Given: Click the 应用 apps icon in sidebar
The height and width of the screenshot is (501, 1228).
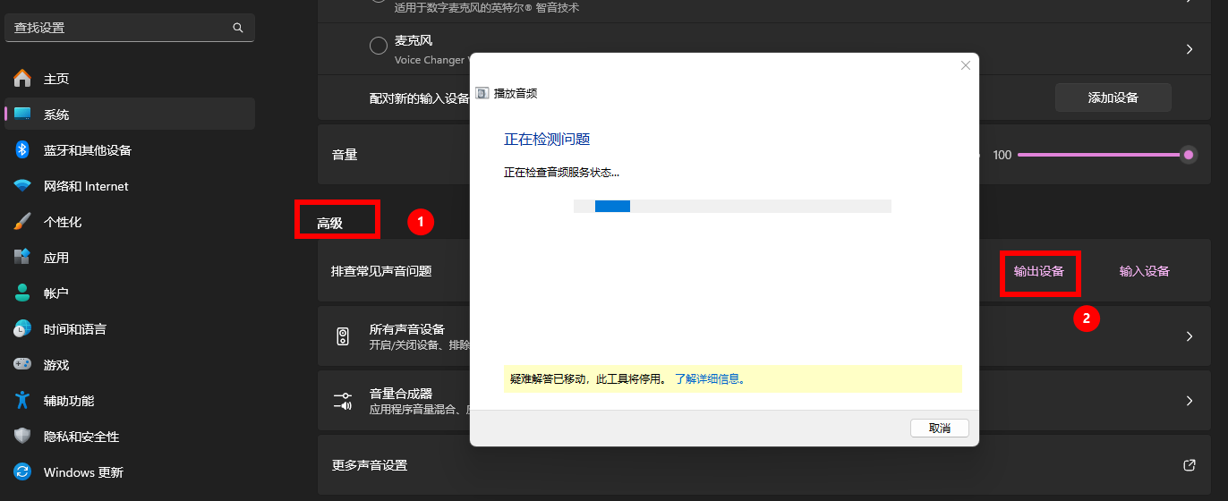Looking at the screenshot, I should (22, 258).
